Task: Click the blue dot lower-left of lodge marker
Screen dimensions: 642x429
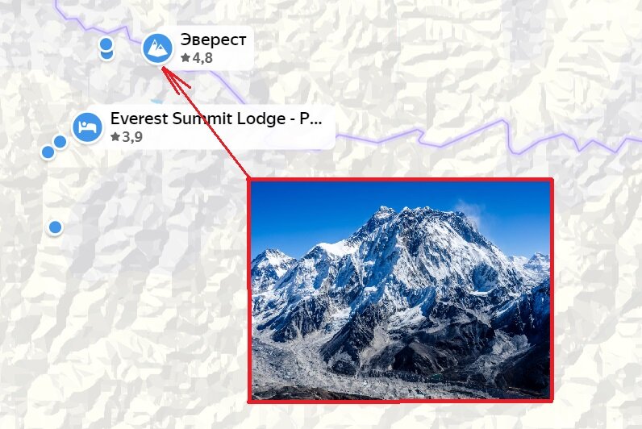Action: 48,152
